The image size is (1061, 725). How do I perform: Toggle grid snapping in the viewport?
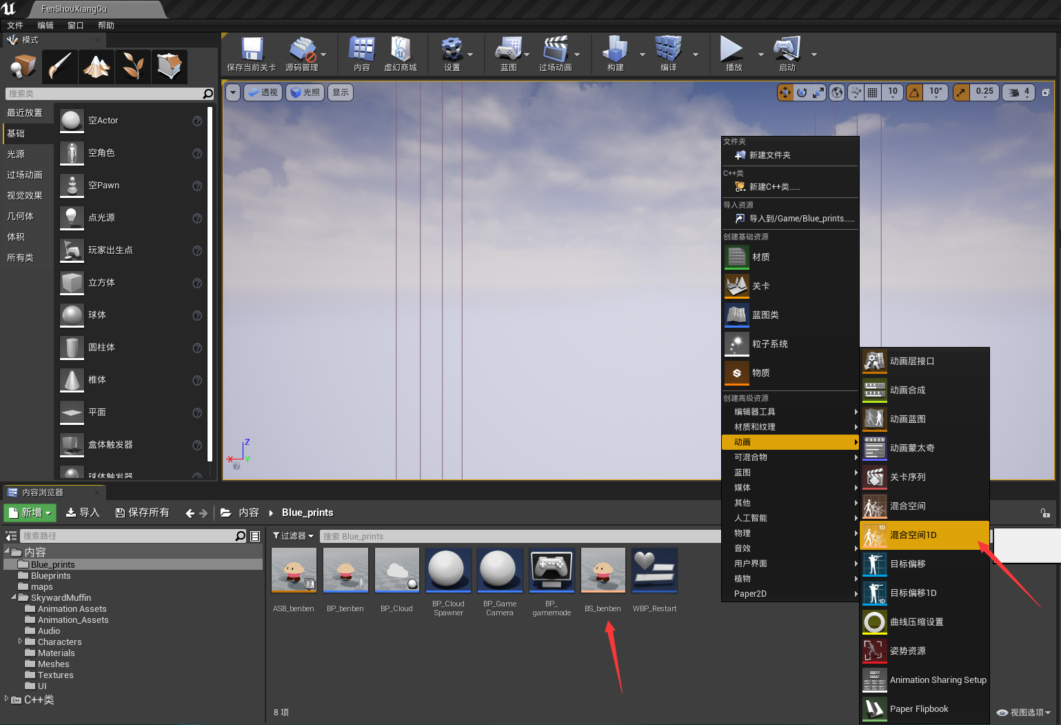873,92
